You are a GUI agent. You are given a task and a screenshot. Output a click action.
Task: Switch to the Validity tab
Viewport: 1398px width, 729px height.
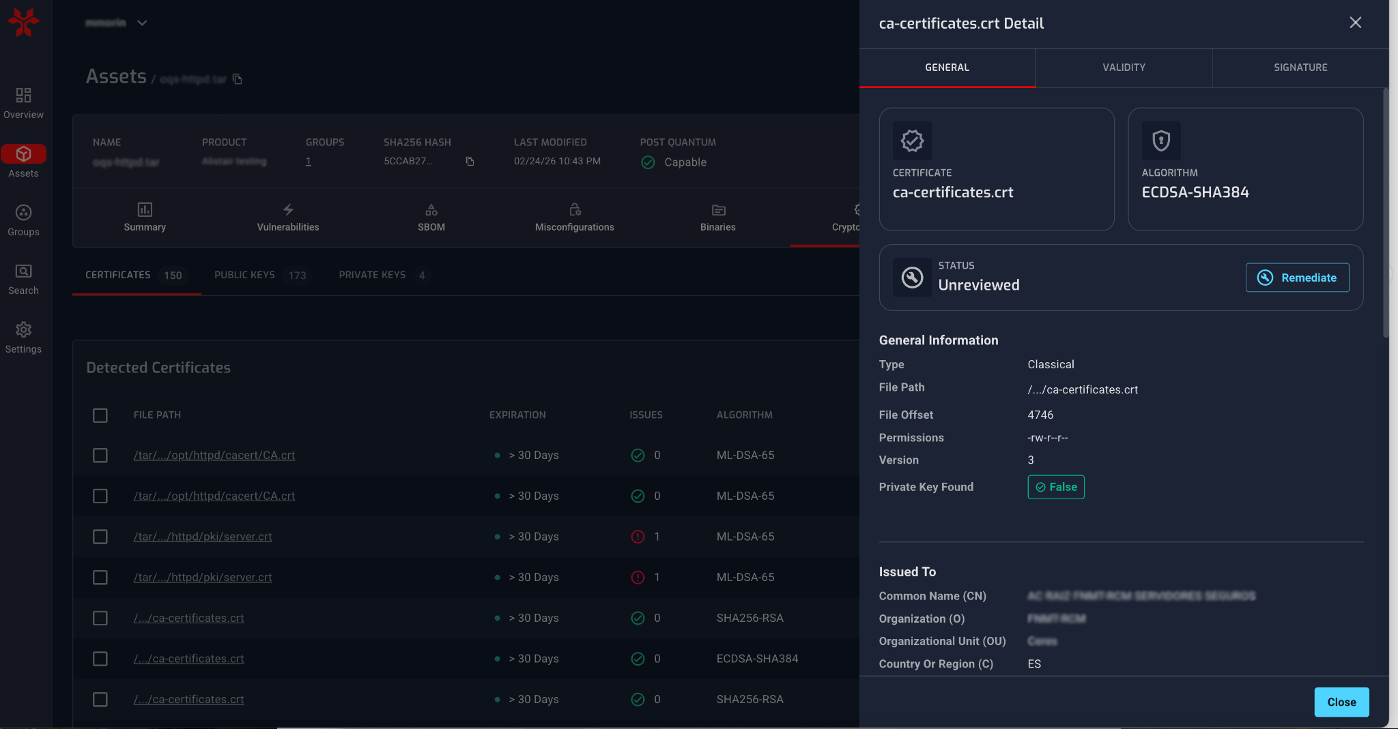tap(1124, 68)
